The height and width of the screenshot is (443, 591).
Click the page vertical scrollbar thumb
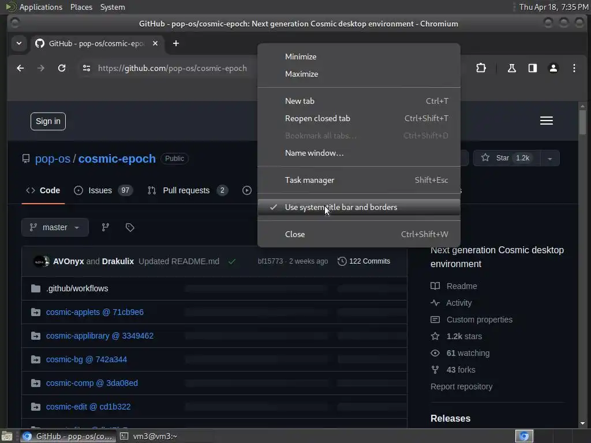583,122
